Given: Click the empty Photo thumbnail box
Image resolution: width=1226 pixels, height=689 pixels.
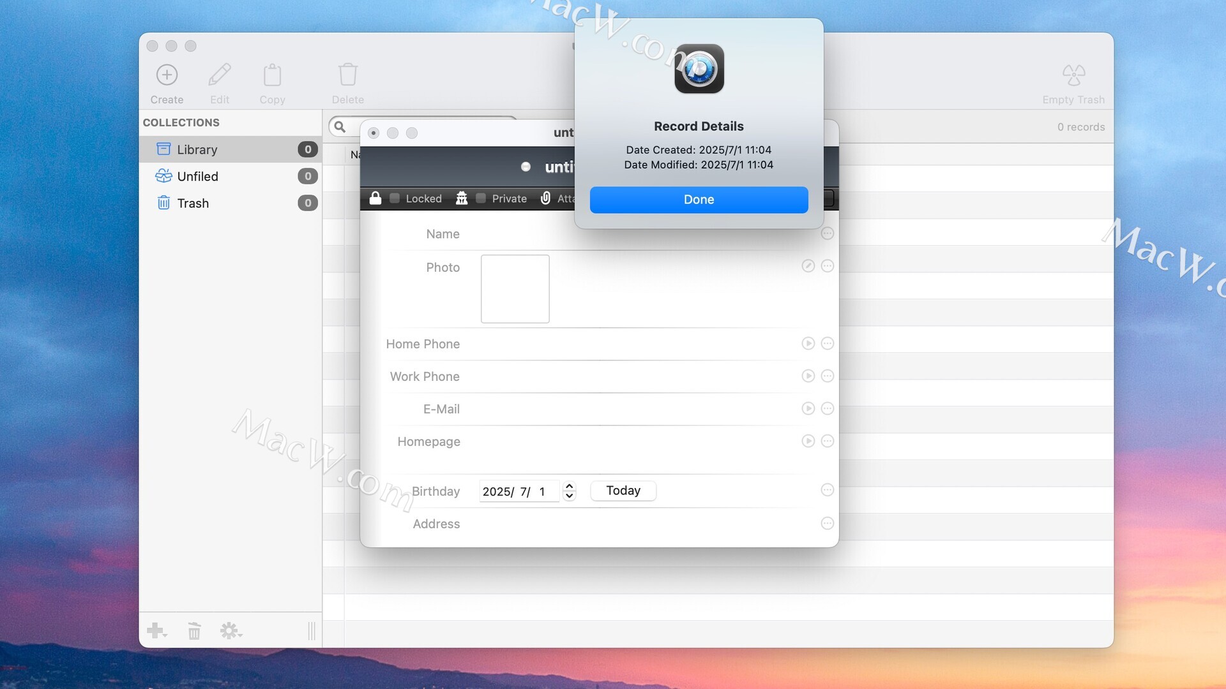Looking at the screenshot, I should [515, 289].
